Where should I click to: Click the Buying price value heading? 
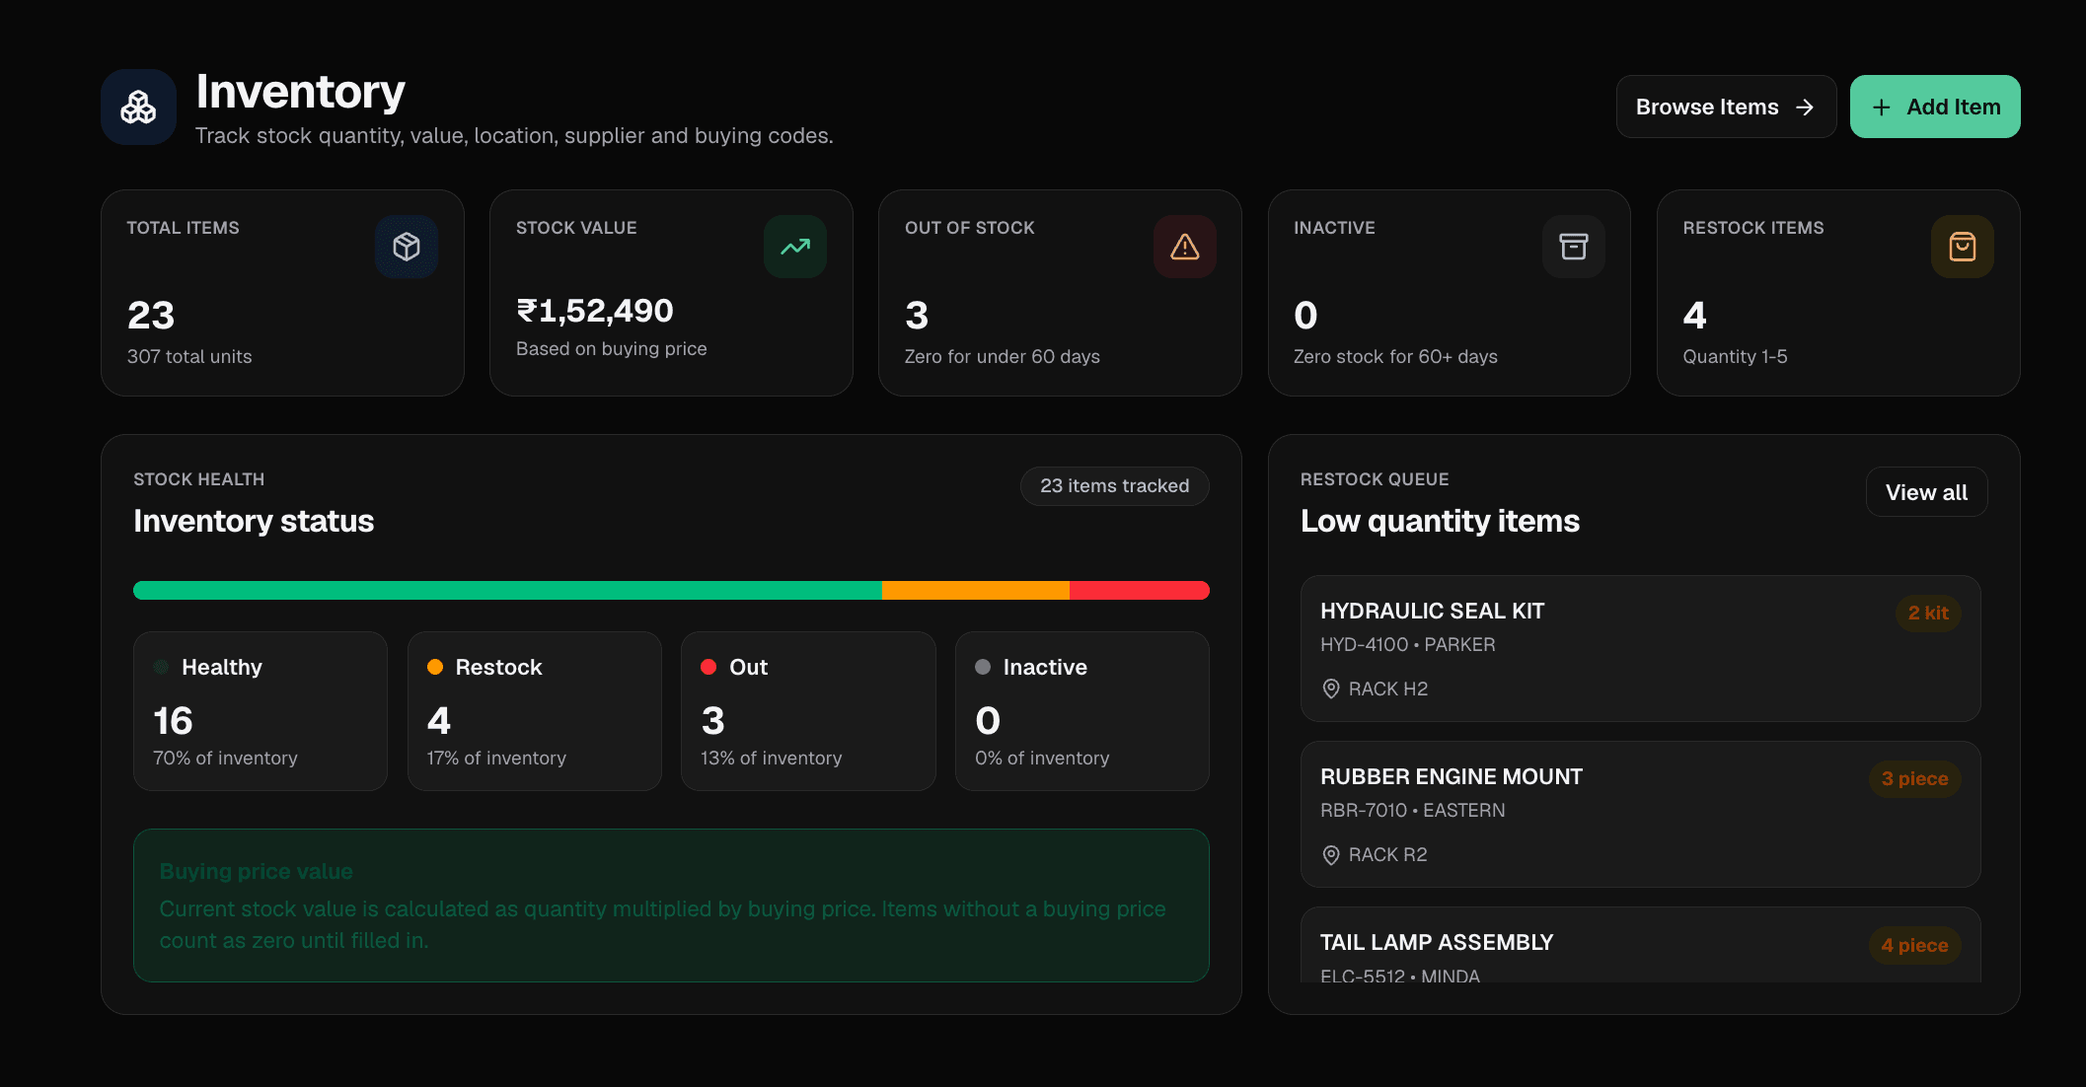click(x=257, y=871)
